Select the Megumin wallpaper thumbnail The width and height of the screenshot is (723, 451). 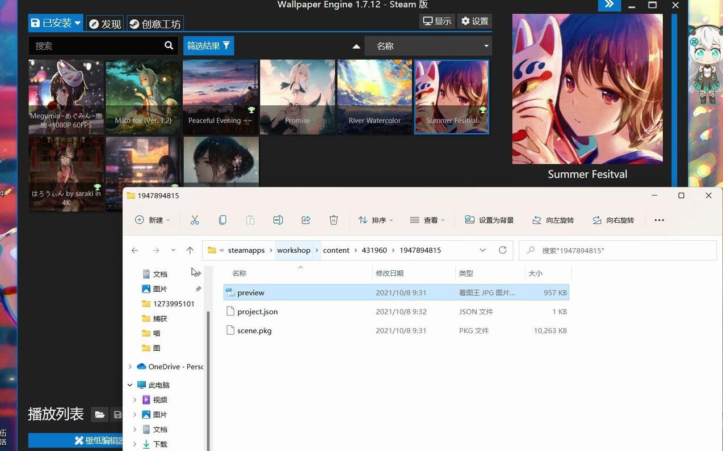(x=66, y=97)
